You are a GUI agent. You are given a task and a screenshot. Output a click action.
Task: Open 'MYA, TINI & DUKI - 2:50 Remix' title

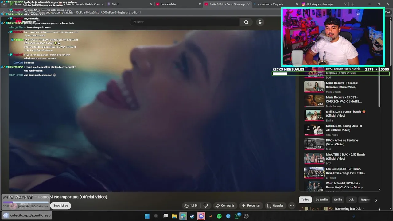345,157
